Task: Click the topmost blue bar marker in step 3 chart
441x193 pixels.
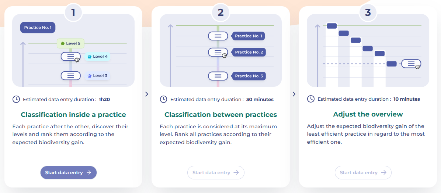Action: (x=331, y=26)
